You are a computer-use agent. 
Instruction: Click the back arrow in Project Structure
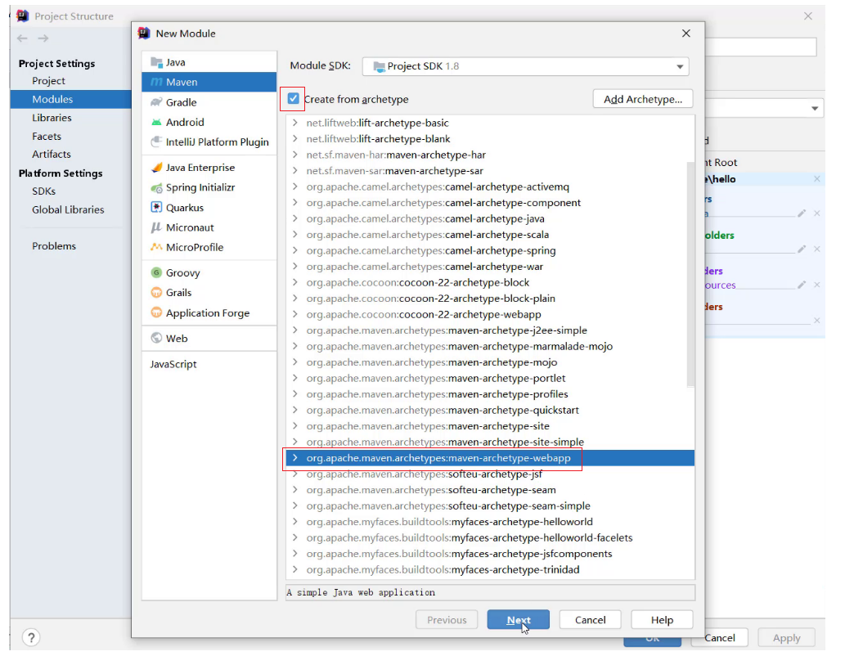pos(22,38)
